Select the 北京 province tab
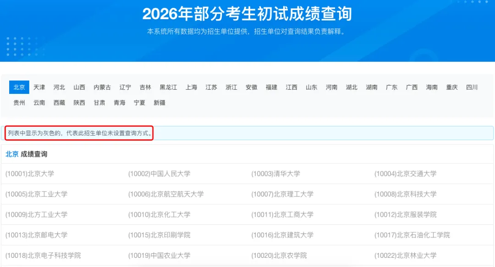495x267 pixels. tap(19, 87)
